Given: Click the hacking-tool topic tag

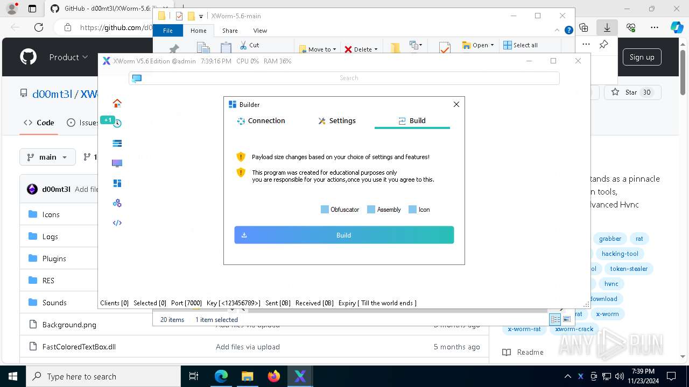Looking at the screenshot, I should point(620,254).
